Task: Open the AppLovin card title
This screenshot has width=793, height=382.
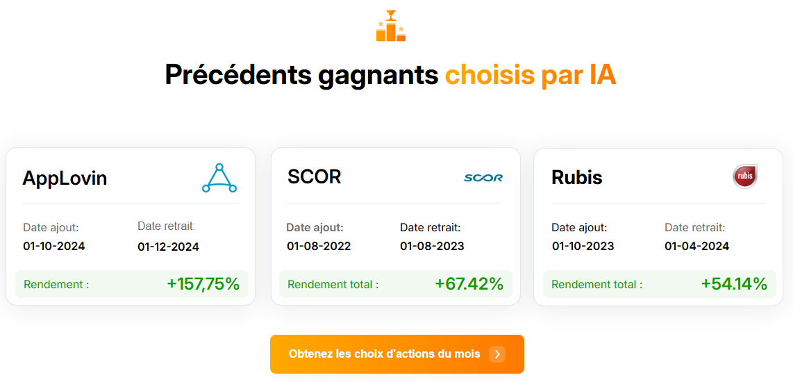Action: tap(65, 178)
